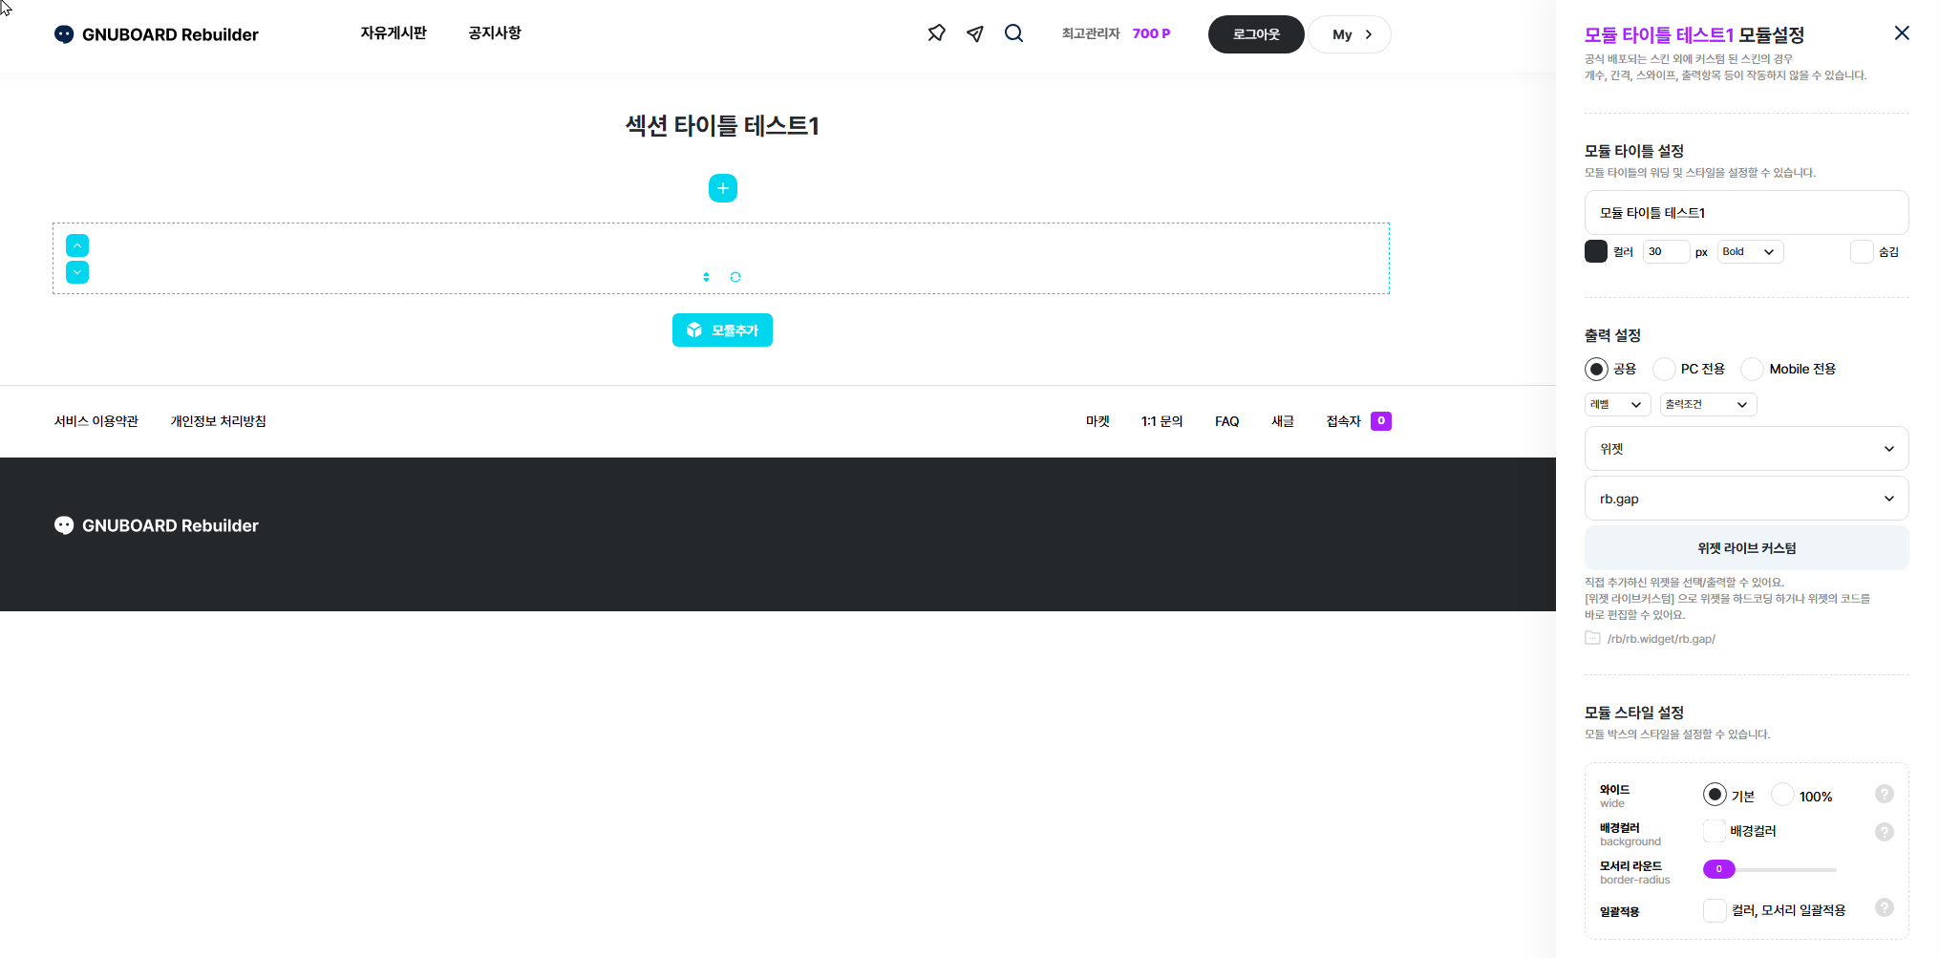Open the 자유게시판 menu
The width and height of the screenshot is (1939, 958).
click(x=394, y=33)
